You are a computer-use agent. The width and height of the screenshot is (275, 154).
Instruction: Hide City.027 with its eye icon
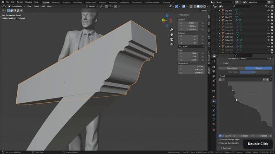[x=268, y=17]
